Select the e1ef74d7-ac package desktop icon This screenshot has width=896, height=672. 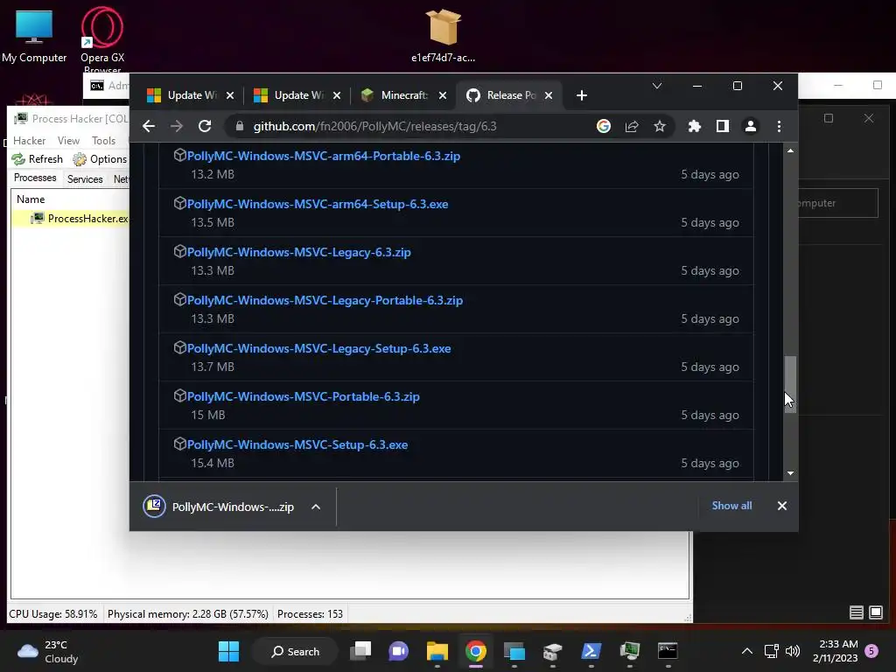443,35
